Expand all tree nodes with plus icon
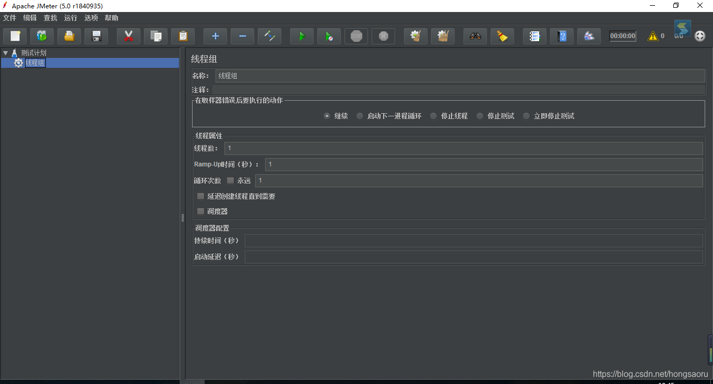The height and width of the screenshot is (384, 713). (215, 36)
